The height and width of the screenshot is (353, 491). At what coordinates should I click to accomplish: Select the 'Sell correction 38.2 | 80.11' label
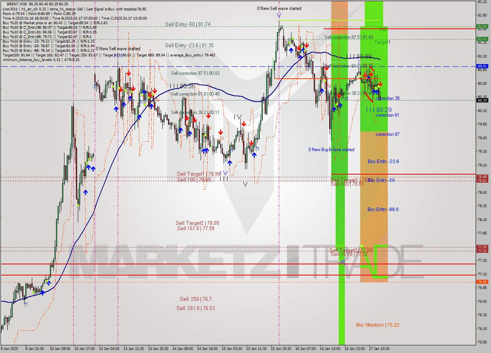tap(195, 112)
